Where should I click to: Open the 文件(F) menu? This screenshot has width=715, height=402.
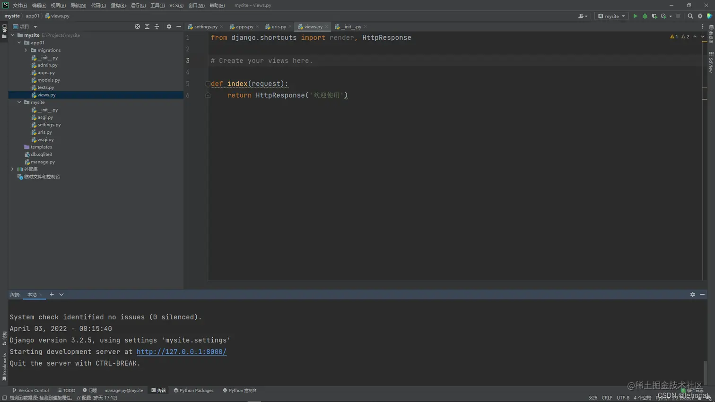click(x=20, y=5)
